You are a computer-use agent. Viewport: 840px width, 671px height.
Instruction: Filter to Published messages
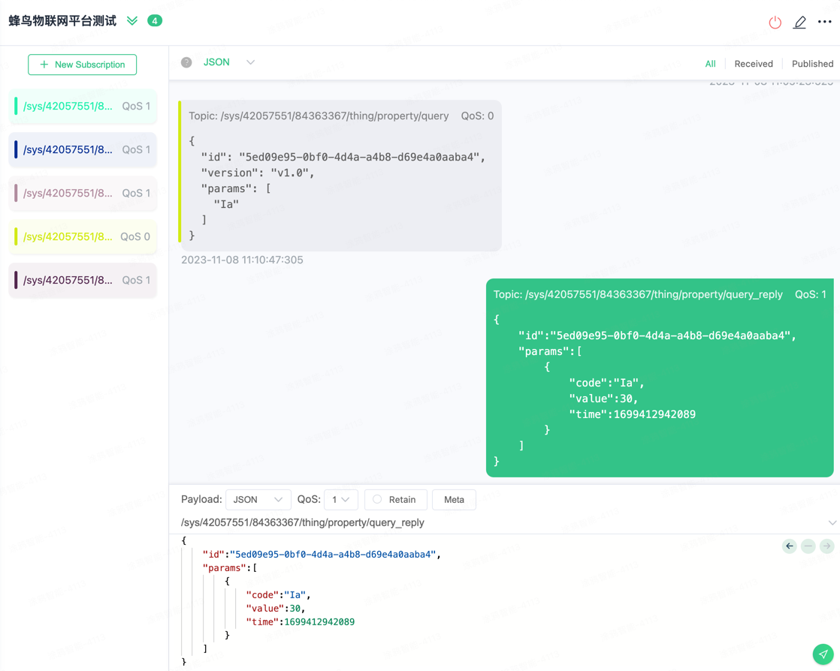(x=812, y=64)
